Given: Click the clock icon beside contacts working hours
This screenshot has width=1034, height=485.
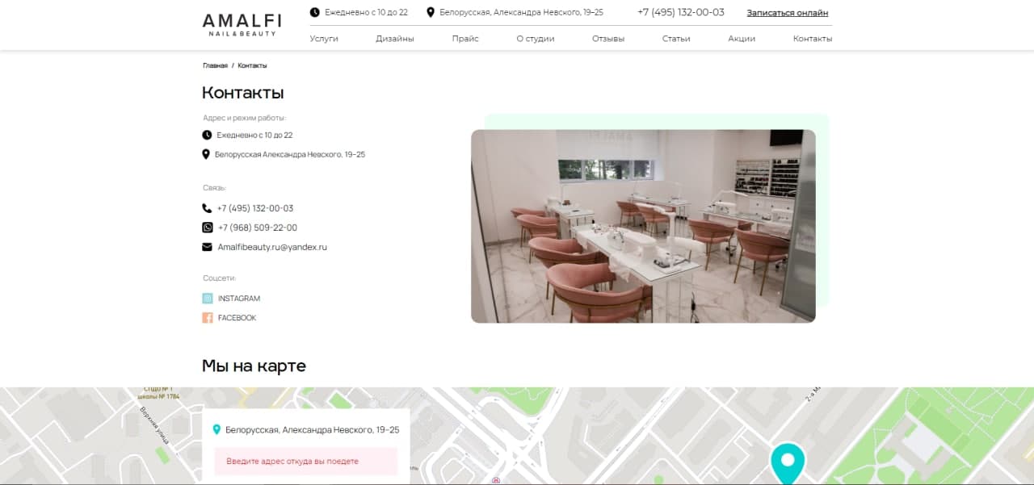Looking at the screenshot, I should pos(207,135).
